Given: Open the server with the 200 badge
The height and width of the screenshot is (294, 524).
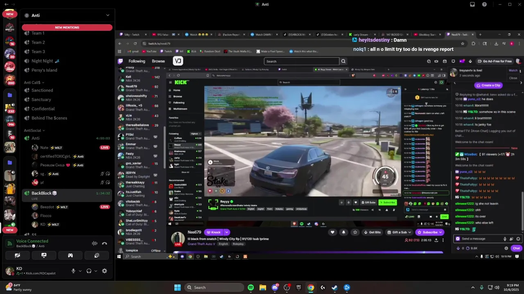Looking at the screenshot, I should tap(10, 79).
